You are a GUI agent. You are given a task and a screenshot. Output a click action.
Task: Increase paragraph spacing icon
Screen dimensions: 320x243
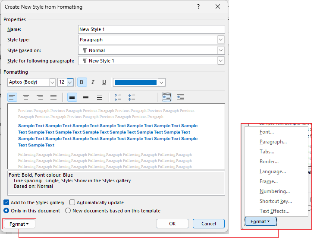[x=118, y=97]
